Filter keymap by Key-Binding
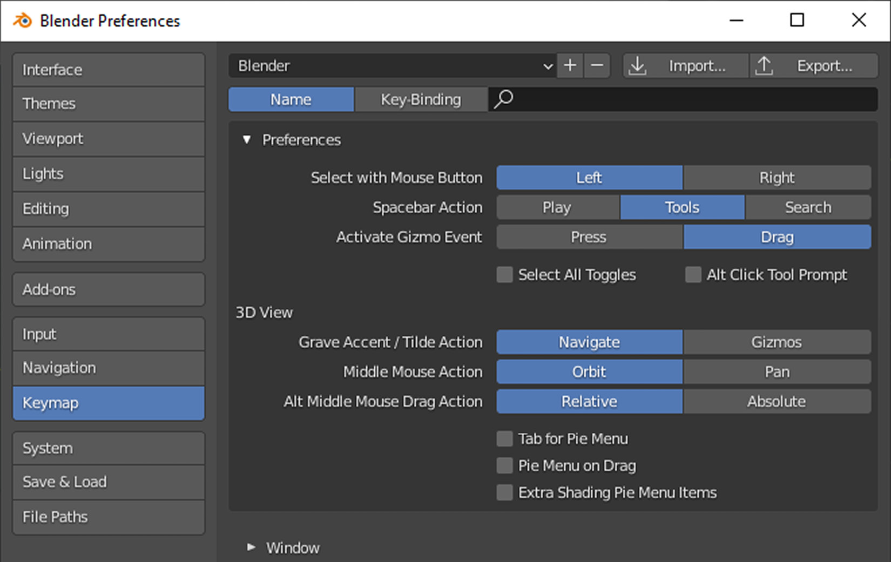The width and height of the screenshot is (891, 562). pyautogui.click(x=421, y=99)
